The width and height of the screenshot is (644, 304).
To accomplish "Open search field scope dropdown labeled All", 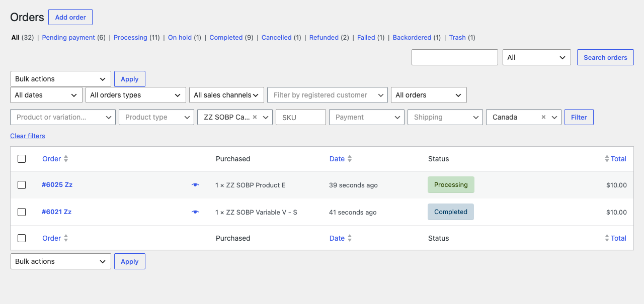I will (537, 57).
